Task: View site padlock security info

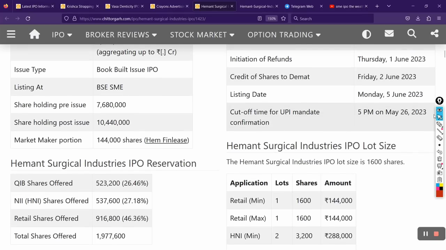Action: point(75,18)
